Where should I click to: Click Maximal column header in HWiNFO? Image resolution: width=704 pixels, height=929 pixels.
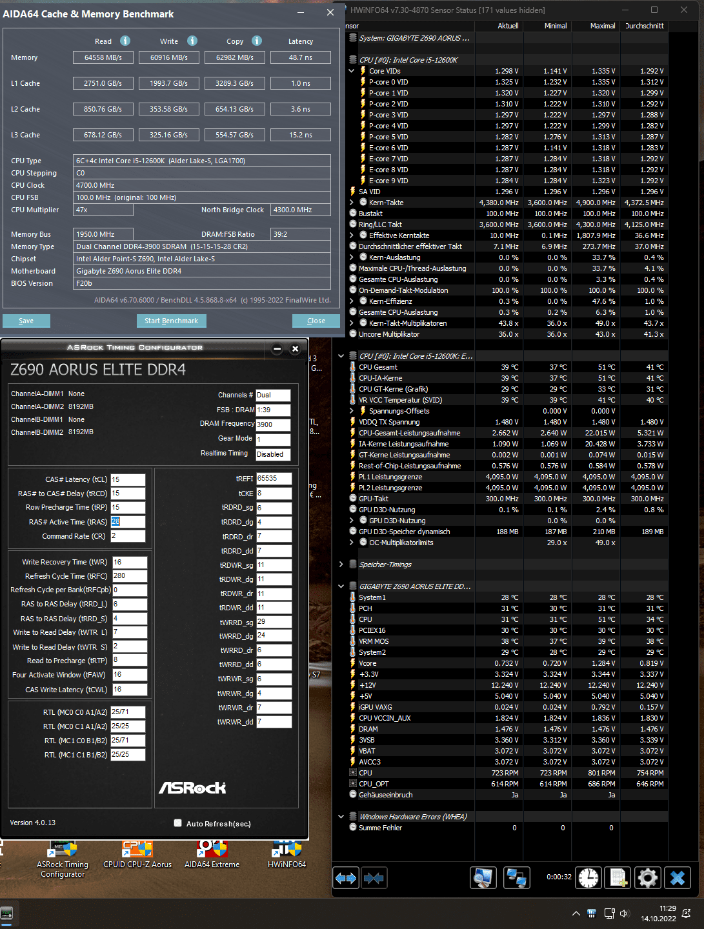point(595,26)
